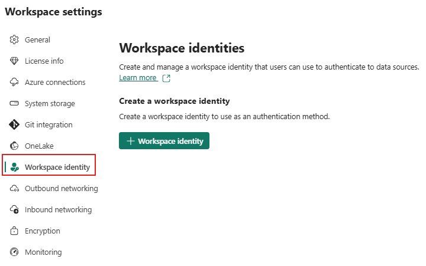Viewport: 426px width, 266px height.
Task: Select Azure connections in the sidebar
Action: [55, 82]
